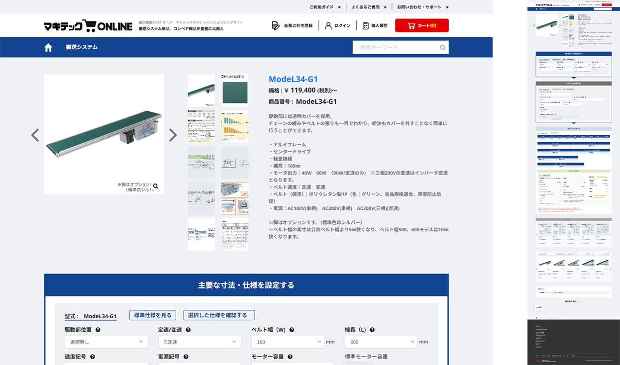The image size is (620, 365).
Task: Click the 型式： ModeL34-G1 label in the form
Action: [x=91, y=316]
